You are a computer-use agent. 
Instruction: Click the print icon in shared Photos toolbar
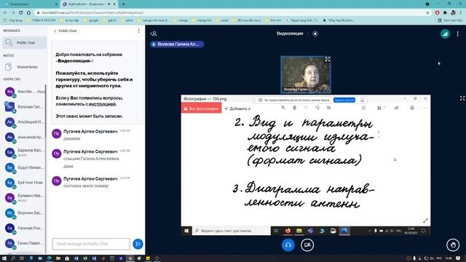tap(412, 108)
